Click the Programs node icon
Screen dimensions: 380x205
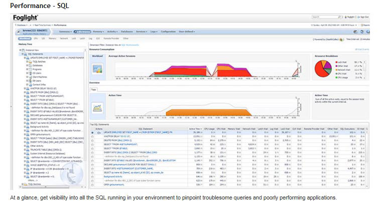[30, 70]
